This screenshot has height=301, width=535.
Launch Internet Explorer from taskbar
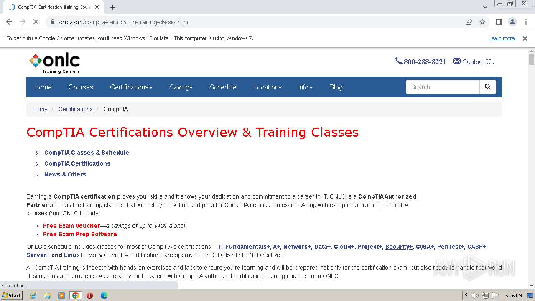(33, 296)
